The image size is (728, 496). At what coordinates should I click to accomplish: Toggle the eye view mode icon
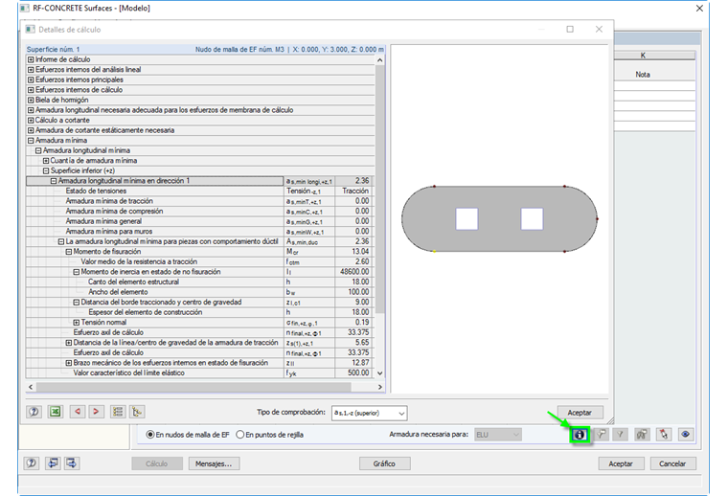coord(686,435)
